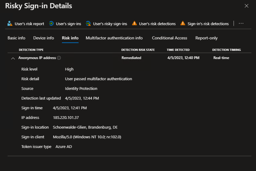Click the Detection Risk State column header
The image size is (256, 171).
pos(138,50)
